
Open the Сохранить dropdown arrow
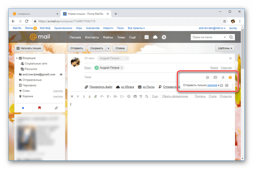pos(108,48)
